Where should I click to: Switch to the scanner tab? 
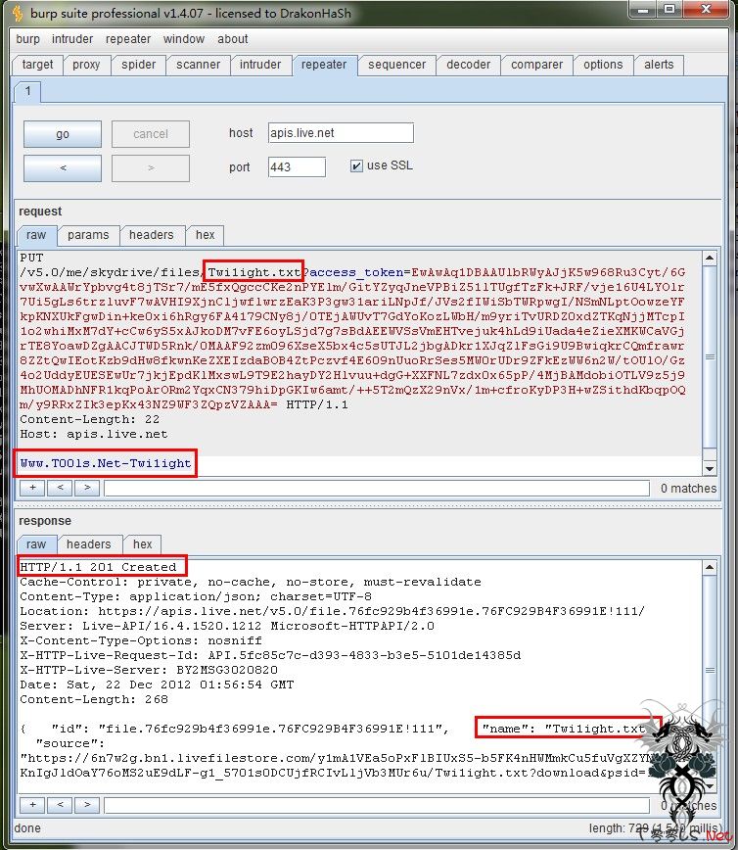pos(198,65)
